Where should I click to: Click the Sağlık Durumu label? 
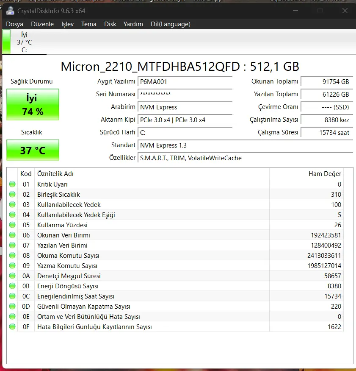32,81
